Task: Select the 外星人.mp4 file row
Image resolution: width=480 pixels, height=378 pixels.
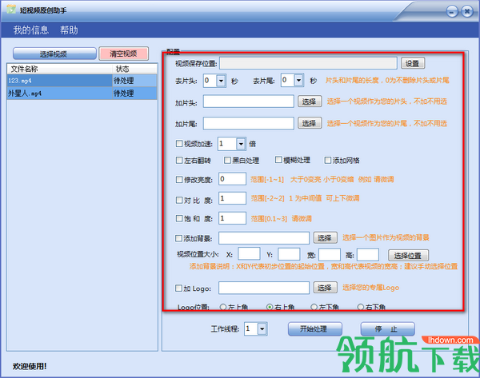Action: coord(82,94)
